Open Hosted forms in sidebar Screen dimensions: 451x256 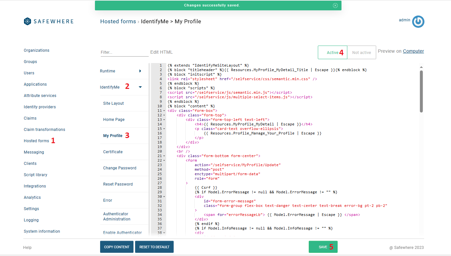point(36,141)
